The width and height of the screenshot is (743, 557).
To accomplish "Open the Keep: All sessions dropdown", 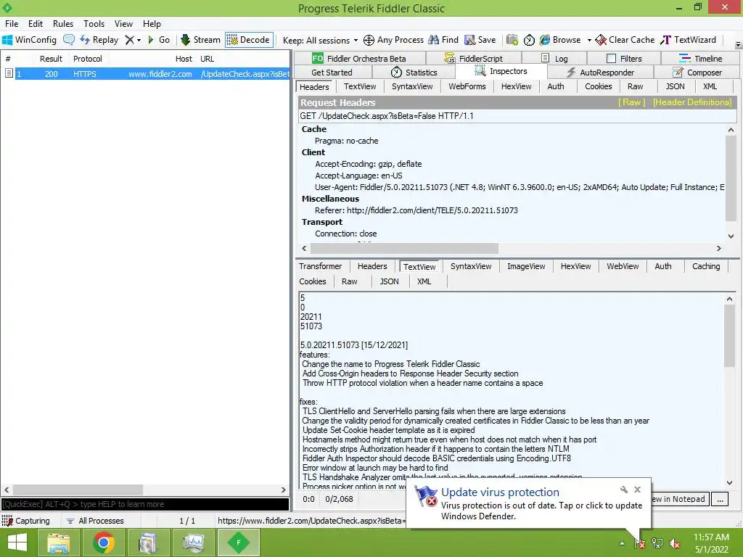I will [x=320, y=41].
